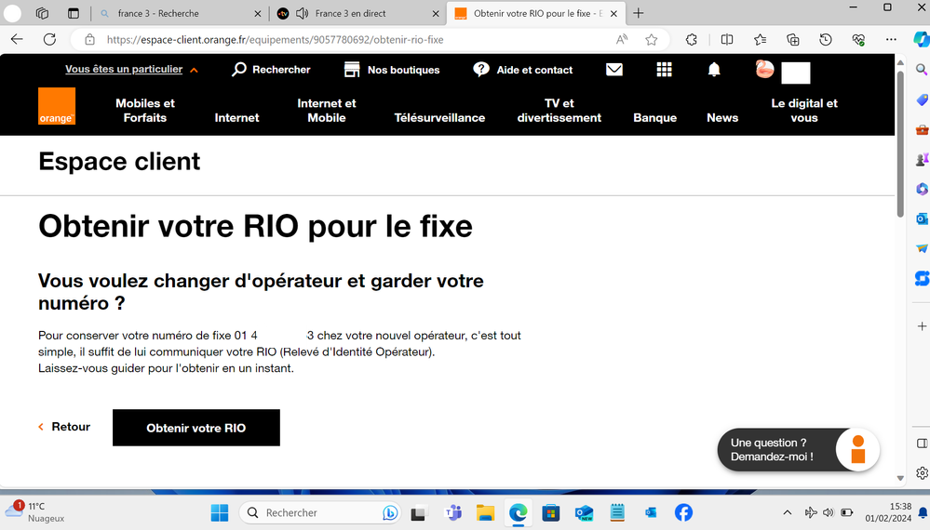Open the browser History icon

pyautogui.click(x=826, y=40)
